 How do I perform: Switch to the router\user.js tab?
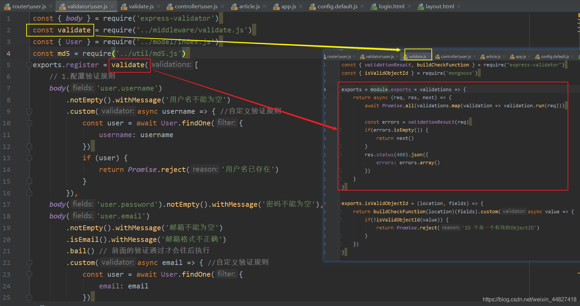click(x=29, y=6)
